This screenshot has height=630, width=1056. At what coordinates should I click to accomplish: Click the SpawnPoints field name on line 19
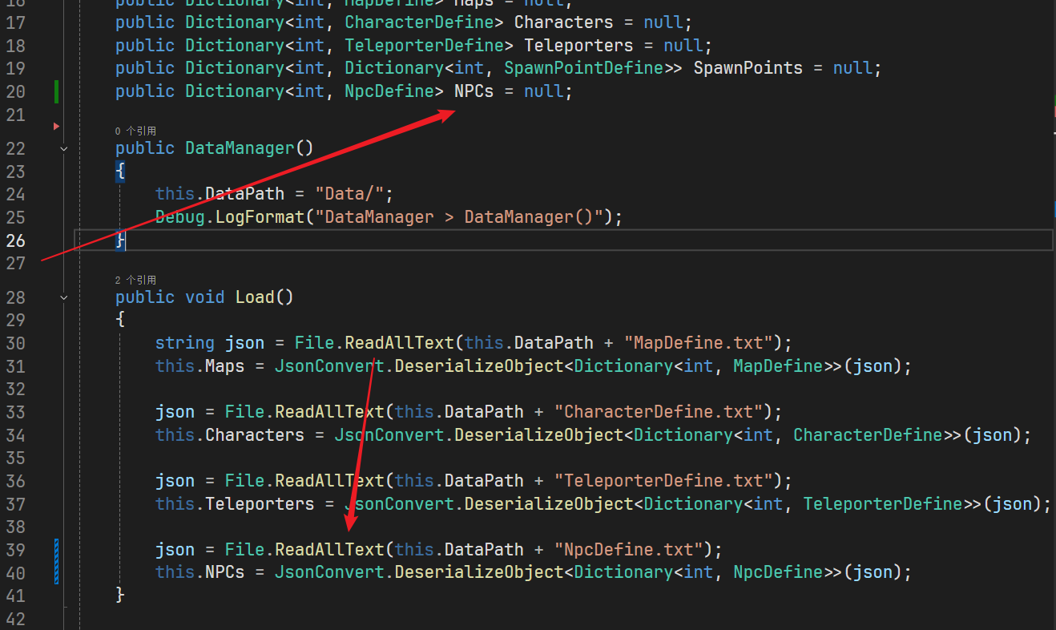pyautogui.click(x=748, y=68)
